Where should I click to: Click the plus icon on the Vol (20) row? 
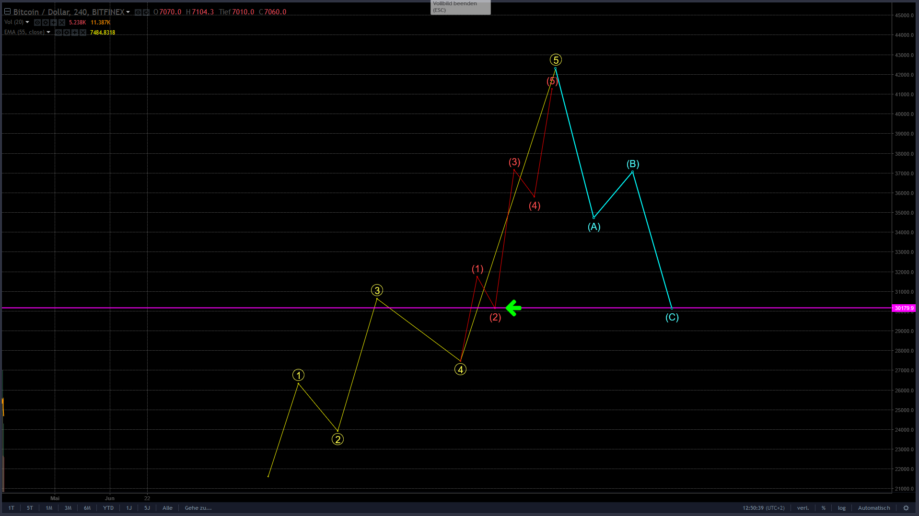coord(54,23)
